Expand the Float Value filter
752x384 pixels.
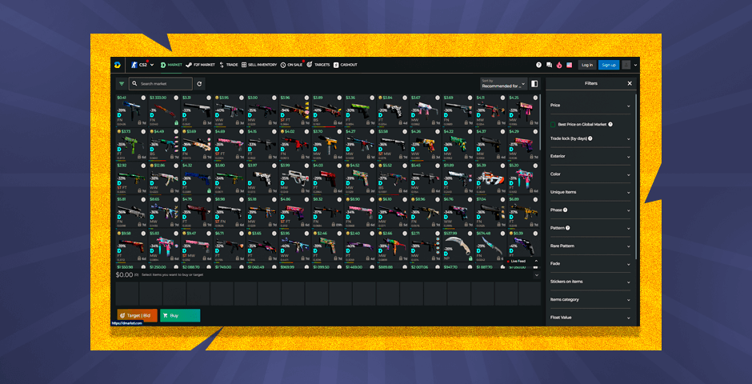[590, 317]
